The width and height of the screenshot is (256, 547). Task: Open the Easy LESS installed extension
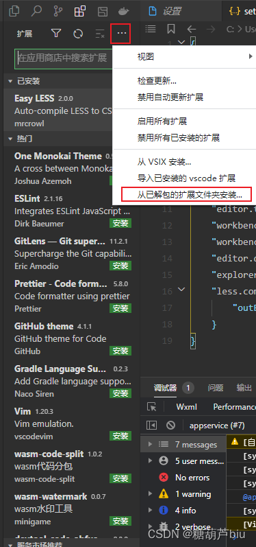(x=58, y=110)
